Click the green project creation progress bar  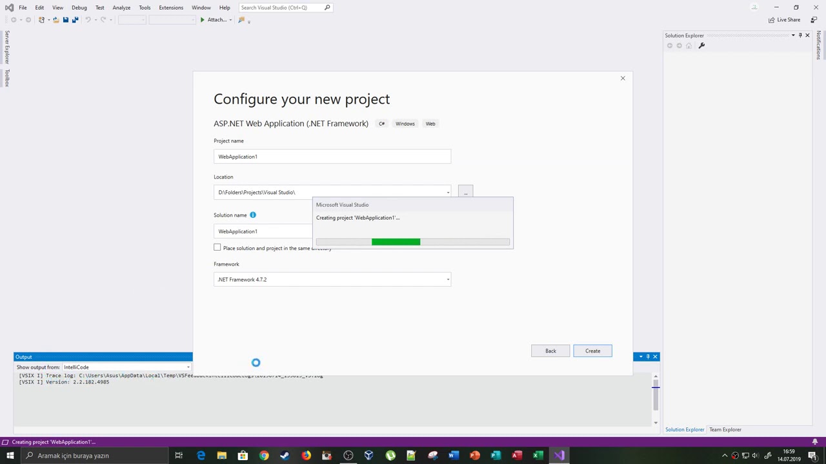[396, 242]
